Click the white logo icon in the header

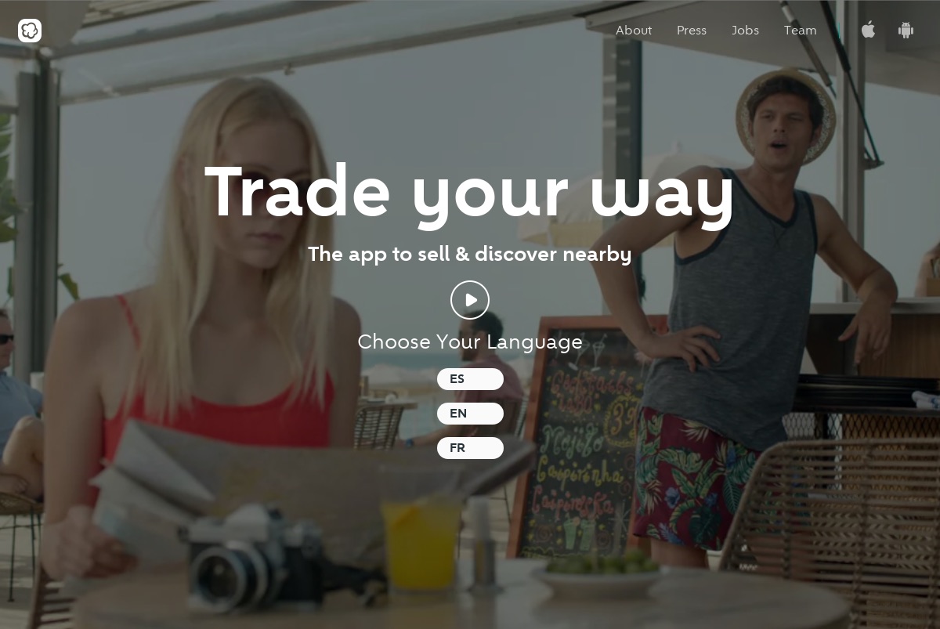pyautogui.click(x=30, y=31)
